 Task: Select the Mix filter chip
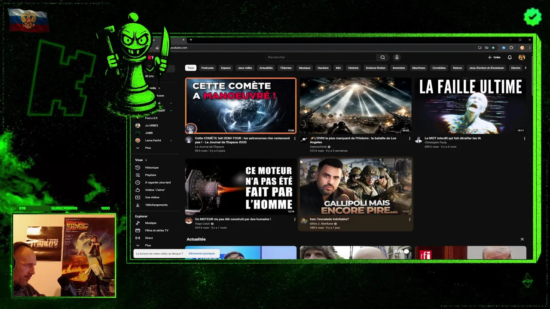coord(338,68)
